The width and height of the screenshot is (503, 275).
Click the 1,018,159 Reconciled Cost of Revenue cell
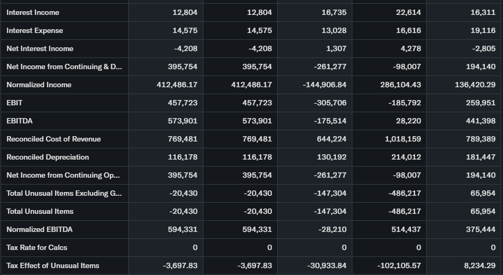point(402,139)
